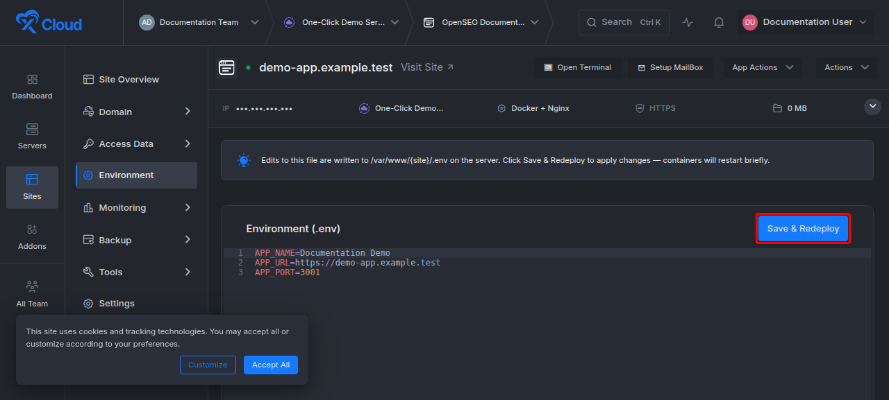This screenshot has height=400, width=889.
Task: Open the Actions dropdown
Action: coord(846,67)
